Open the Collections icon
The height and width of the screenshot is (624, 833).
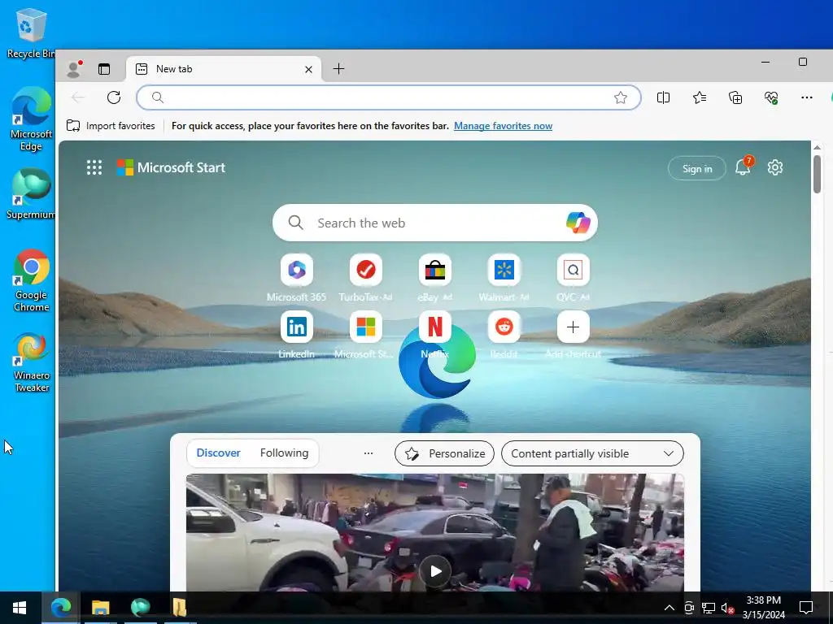point(735,97)
